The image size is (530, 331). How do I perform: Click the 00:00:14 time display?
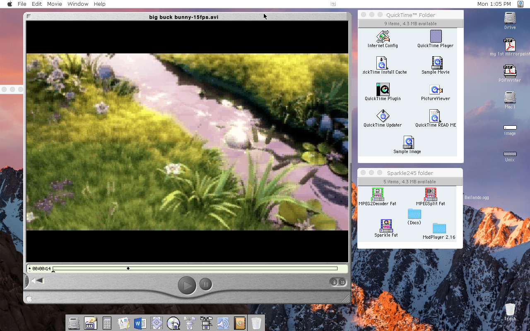[41, 269]
